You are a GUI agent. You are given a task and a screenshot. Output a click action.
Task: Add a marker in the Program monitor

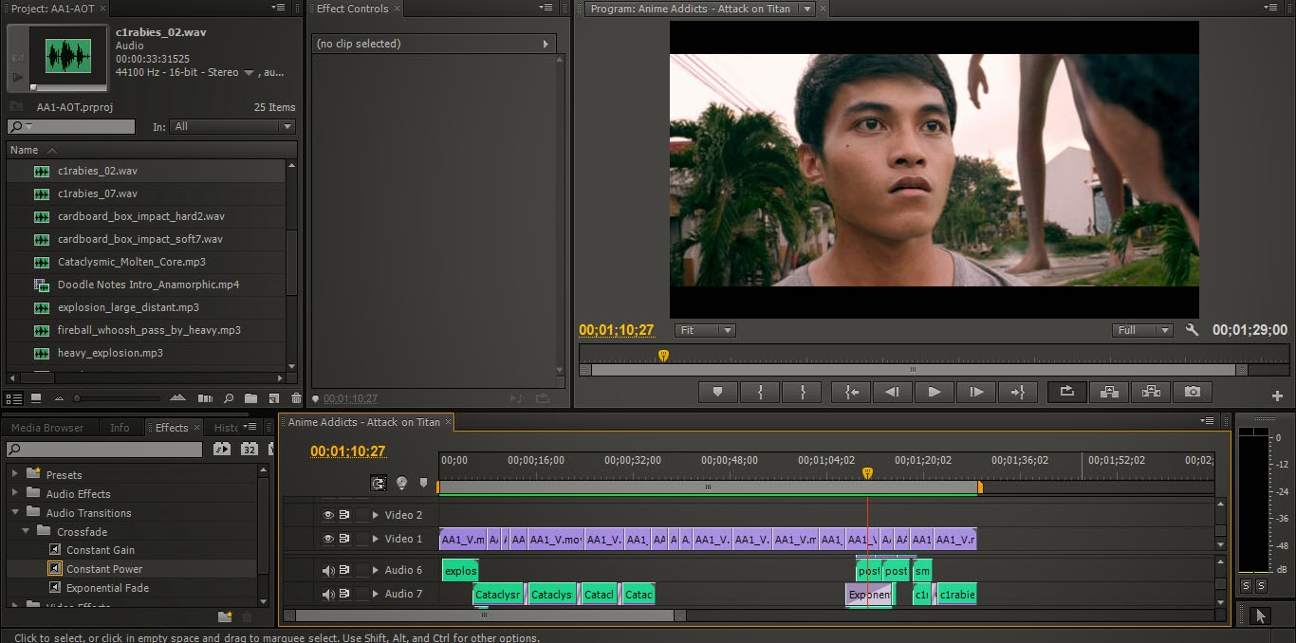tap(718, 392)
